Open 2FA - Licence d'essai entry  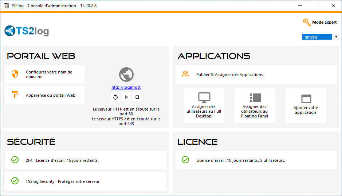[x=86, y=160]
